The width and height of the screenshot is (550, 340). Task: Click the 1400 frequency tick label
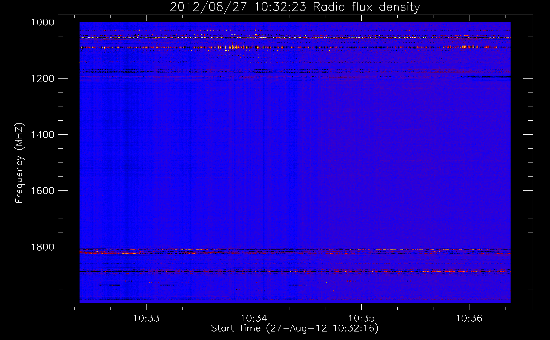42,135
